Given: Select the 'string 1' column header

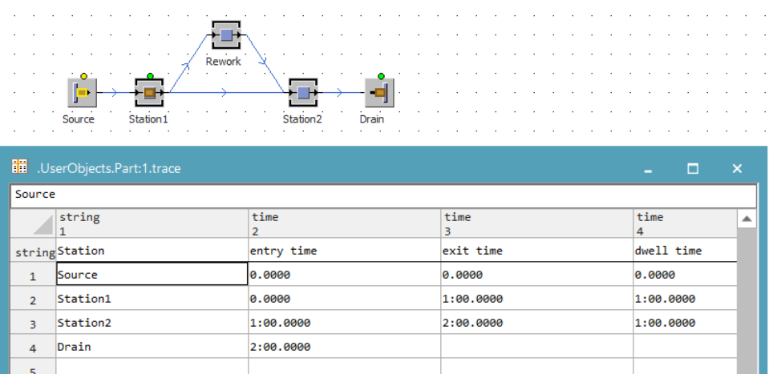Looking at the screenshot, I should click(x=152, y=223).
